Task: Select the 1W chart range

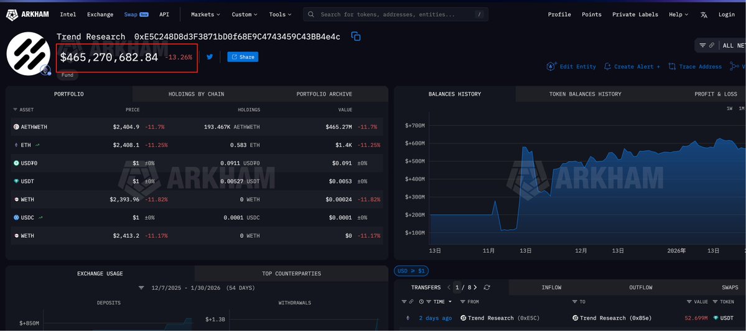Action: [x=729, y=109]
